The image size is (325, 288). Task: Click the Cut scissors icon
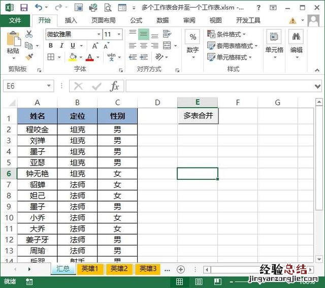pyautogui.click(x=29, y=34)
